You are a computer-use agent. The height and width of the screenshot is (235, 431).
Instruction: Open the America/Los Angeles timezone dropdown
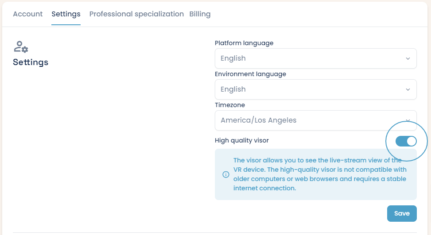[310, 120]
